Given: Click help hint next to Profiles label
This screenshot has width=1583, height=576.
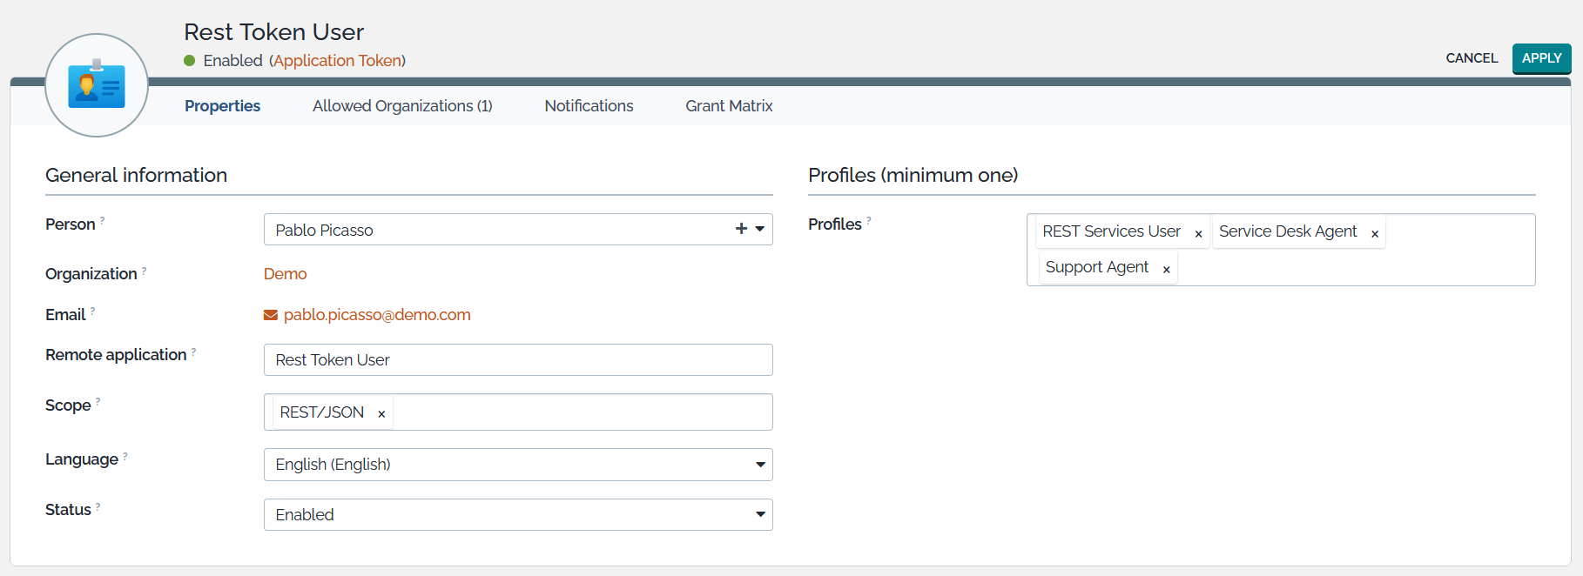Looking at the screenshot, I should point(868,221).
